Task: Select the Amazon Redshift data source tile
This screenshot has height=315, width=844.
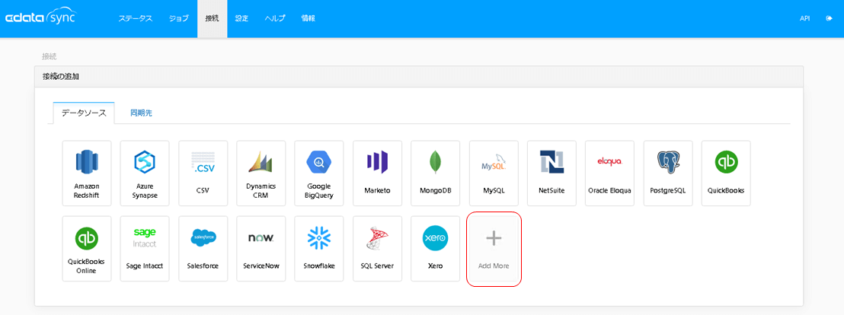Action: click(87, 173)
